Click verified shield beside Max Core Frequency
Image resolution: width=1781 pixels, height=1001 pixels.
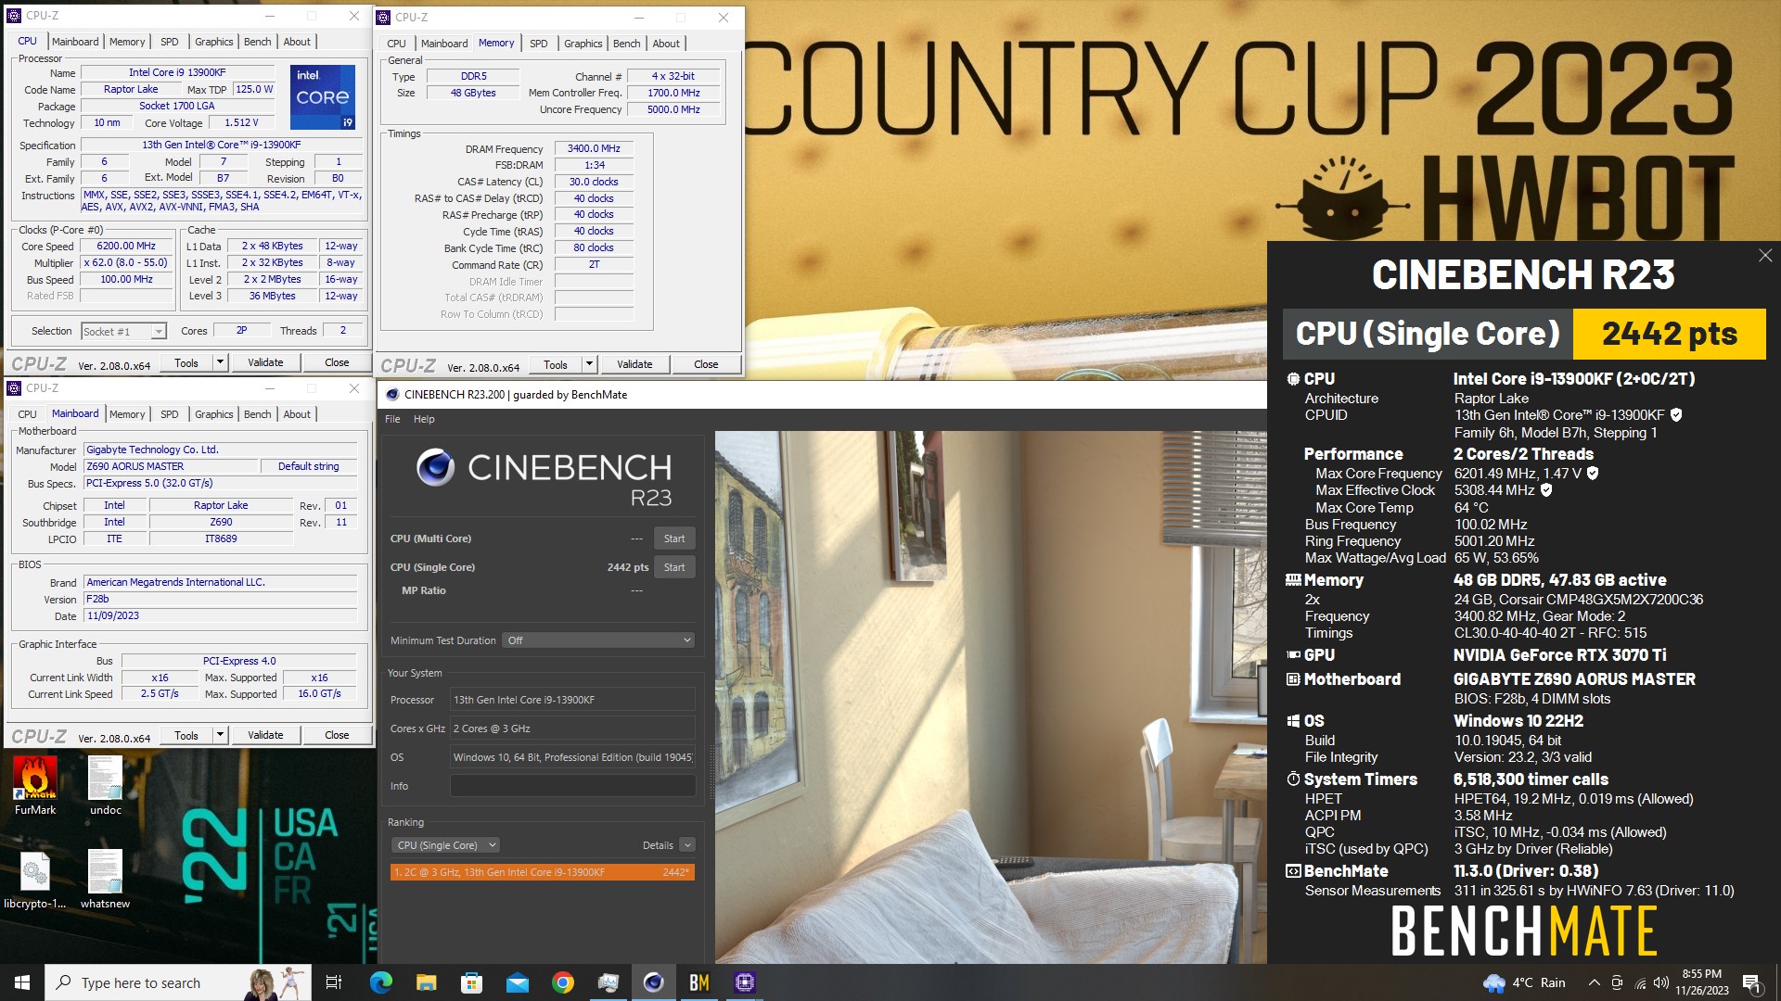tap(1593, 474)
